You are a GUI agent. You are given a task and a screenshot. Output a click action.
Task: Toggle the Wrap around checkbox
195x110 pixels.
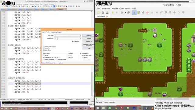click(44, 51)
